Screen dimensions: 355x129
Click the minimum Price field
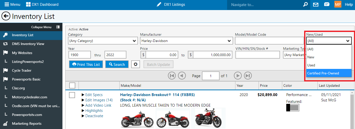point(162,55)
